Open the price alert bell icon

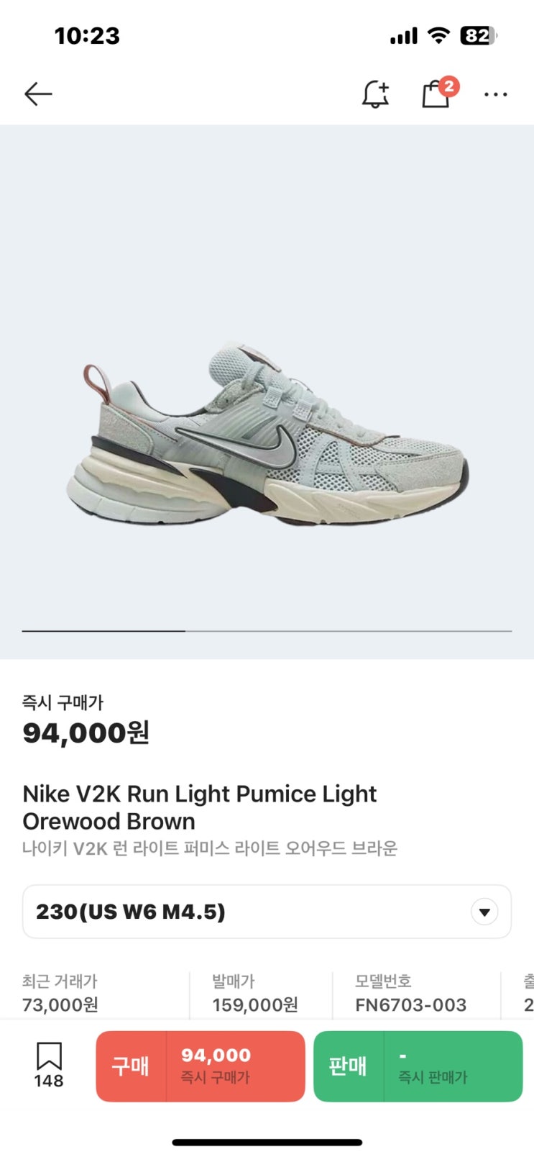point(375,94)
